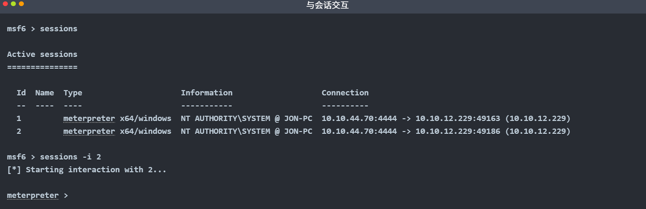Image resolution: width=646 pixels, height=209 pixels.
Task: Click session 2's NT AUTHORITY\SYSTEM info
Action: pos(246,131)
